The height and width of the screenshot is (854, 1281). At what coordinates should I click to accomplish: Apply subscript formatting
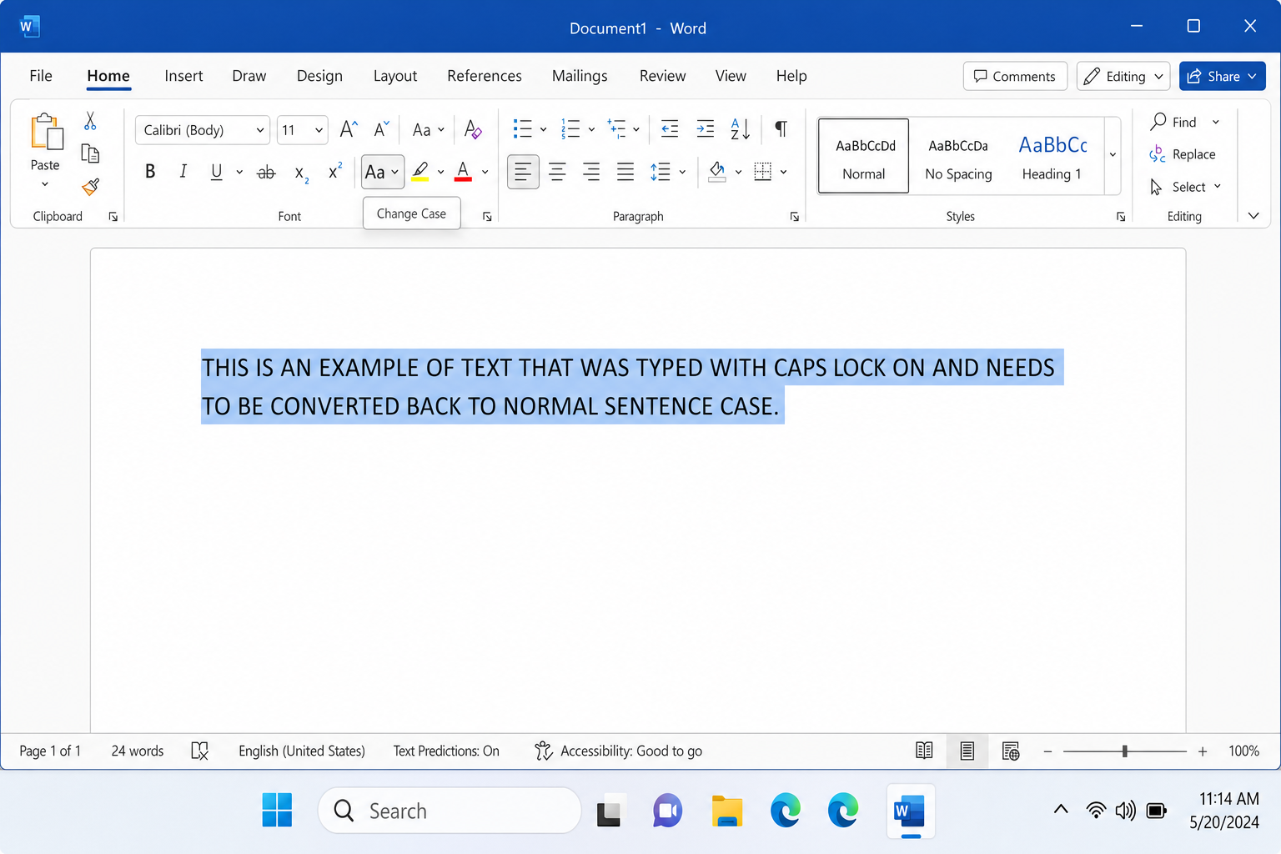pyautogui.click(x=301, y=173)
